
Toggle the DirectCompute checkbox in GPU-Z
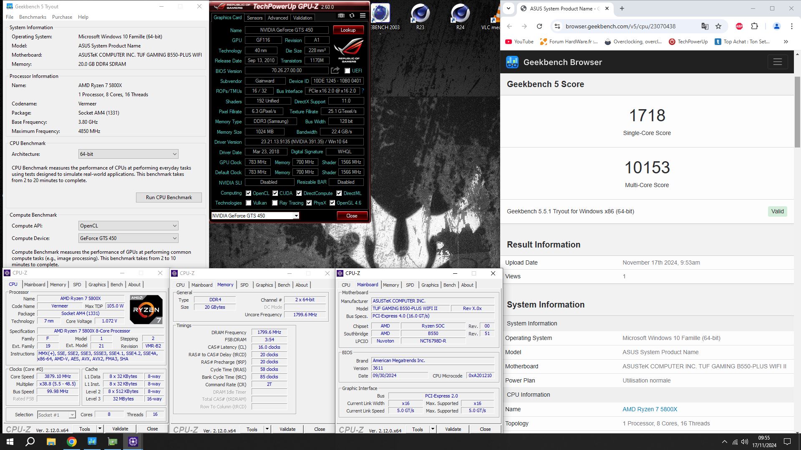(299, 193)
